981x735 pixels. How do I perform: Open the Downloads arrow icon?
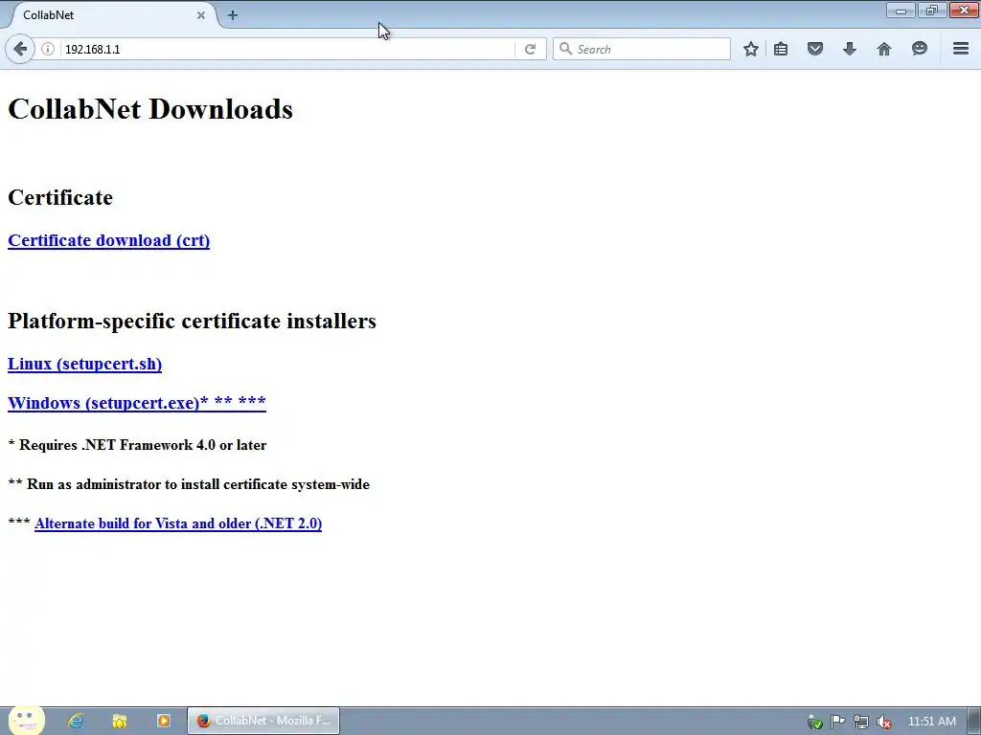pos(849,49)
